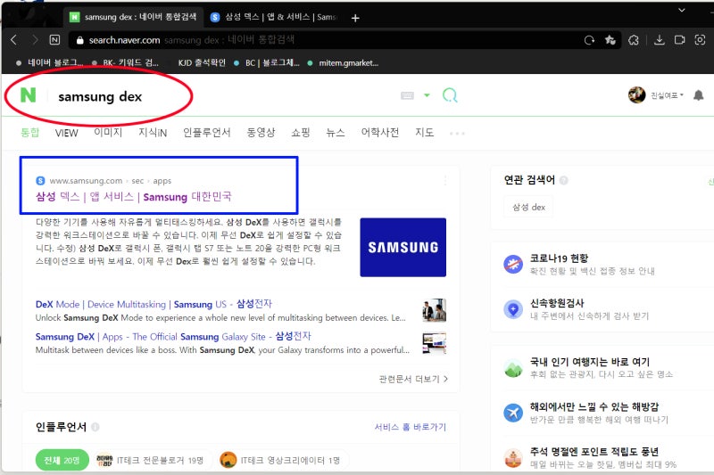Select the 지도 search tab
This screenshot has width=714, height=475.
point(424,132)
